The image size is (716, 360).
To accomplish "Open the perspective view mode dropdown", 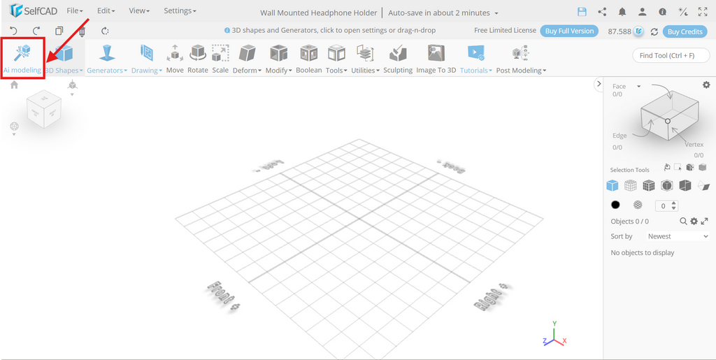I will (72, 87).
